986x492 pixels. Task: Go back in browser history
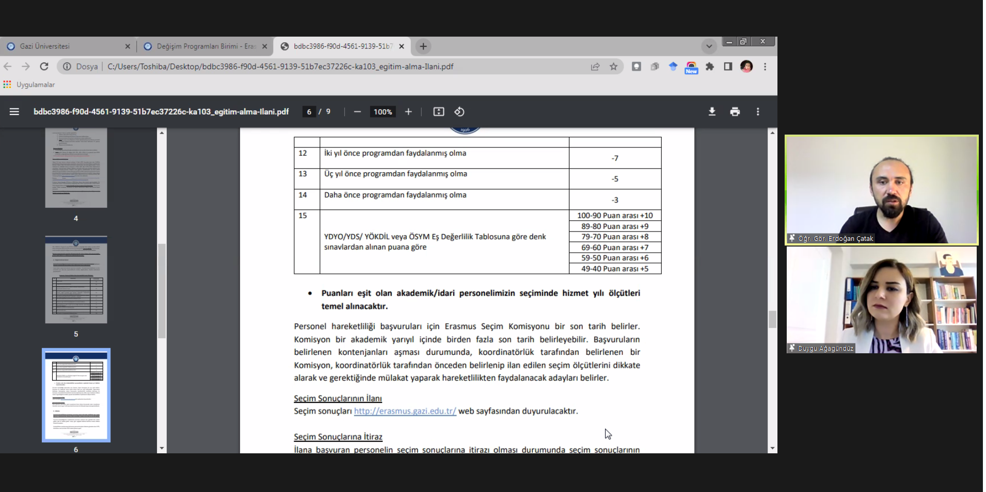pos(8,67)
